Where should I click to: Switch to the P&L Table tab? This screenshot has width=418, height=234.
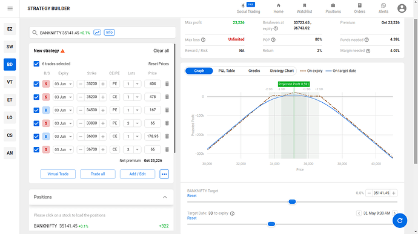tap(227, 71)
